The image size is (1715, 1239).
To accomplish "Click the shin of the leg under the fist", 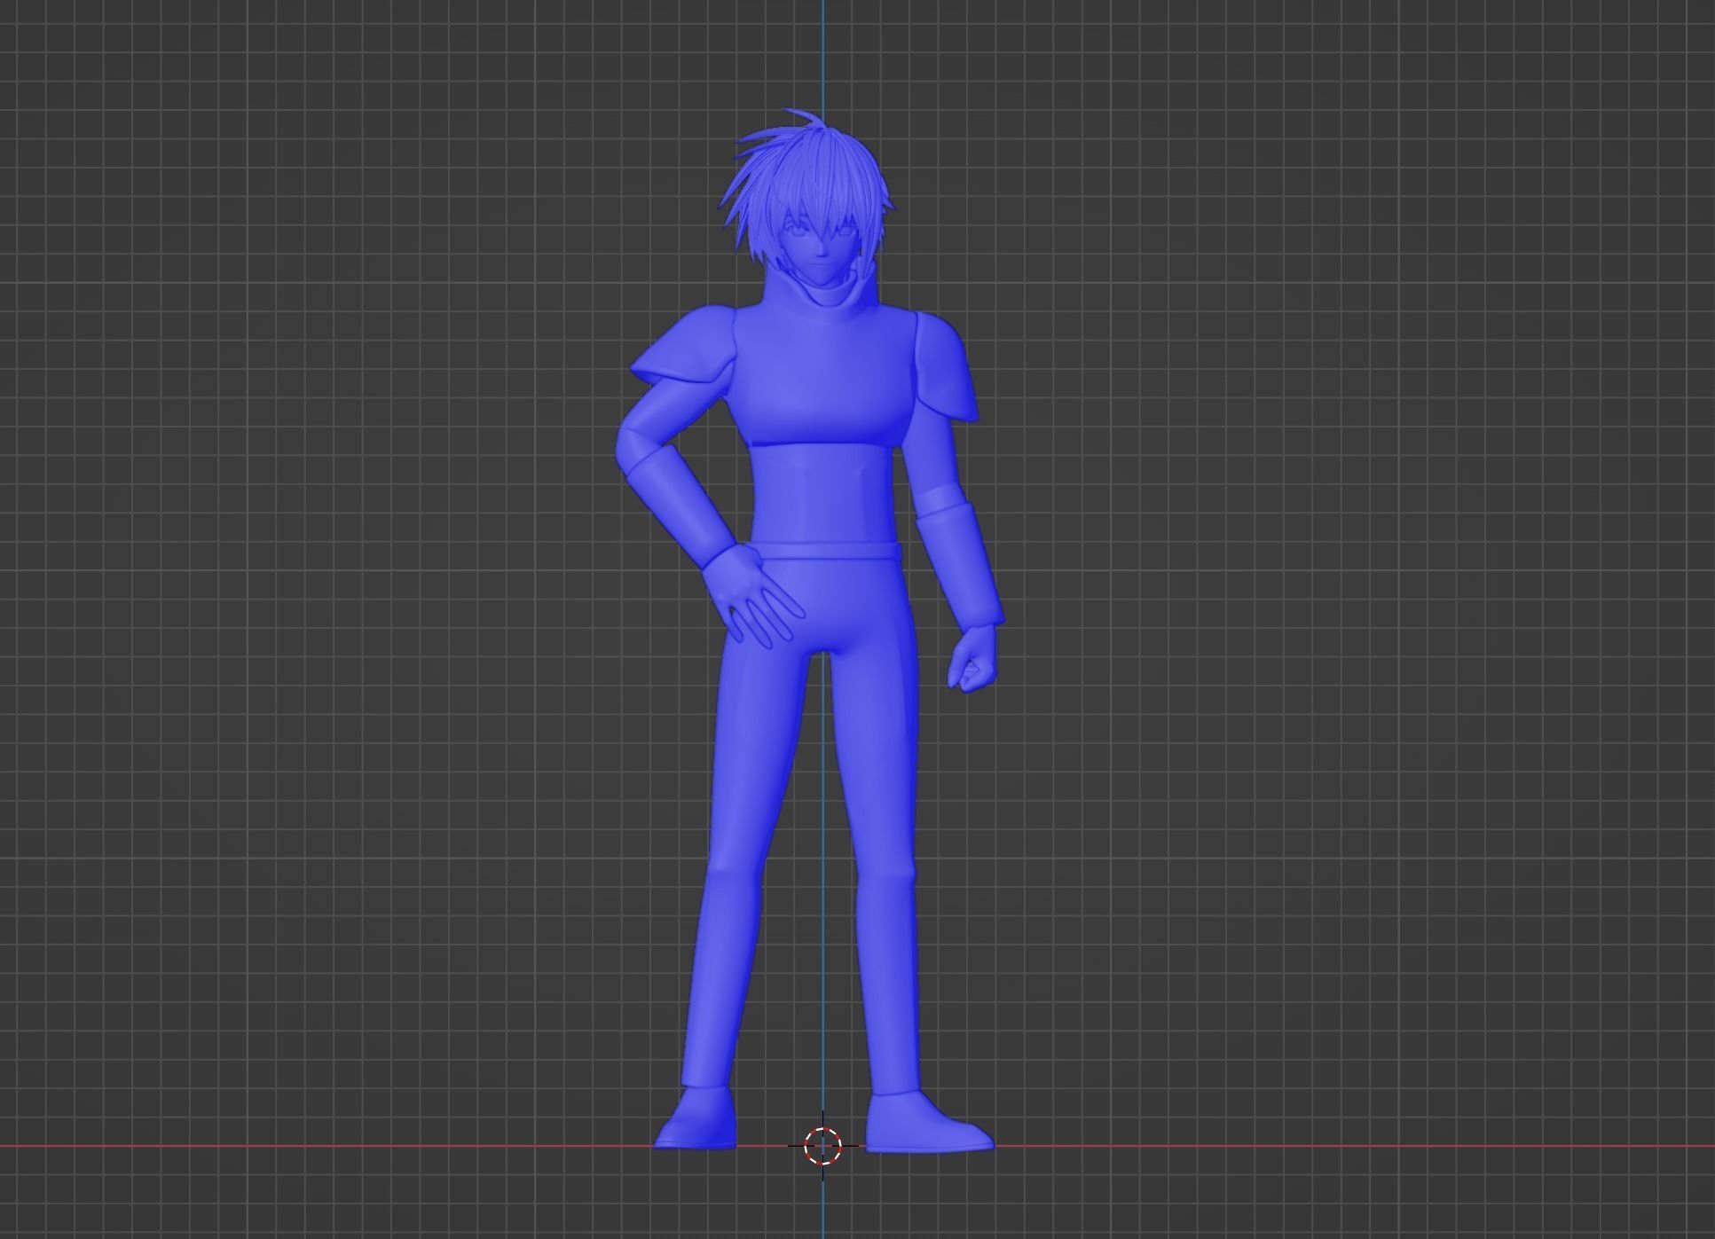I will 887,984.
